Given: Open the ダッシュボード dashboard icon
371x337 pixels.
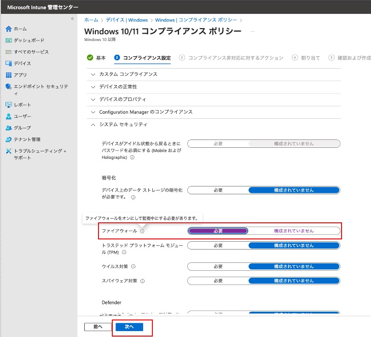Looking at the screenshot, I should [9, 41].
